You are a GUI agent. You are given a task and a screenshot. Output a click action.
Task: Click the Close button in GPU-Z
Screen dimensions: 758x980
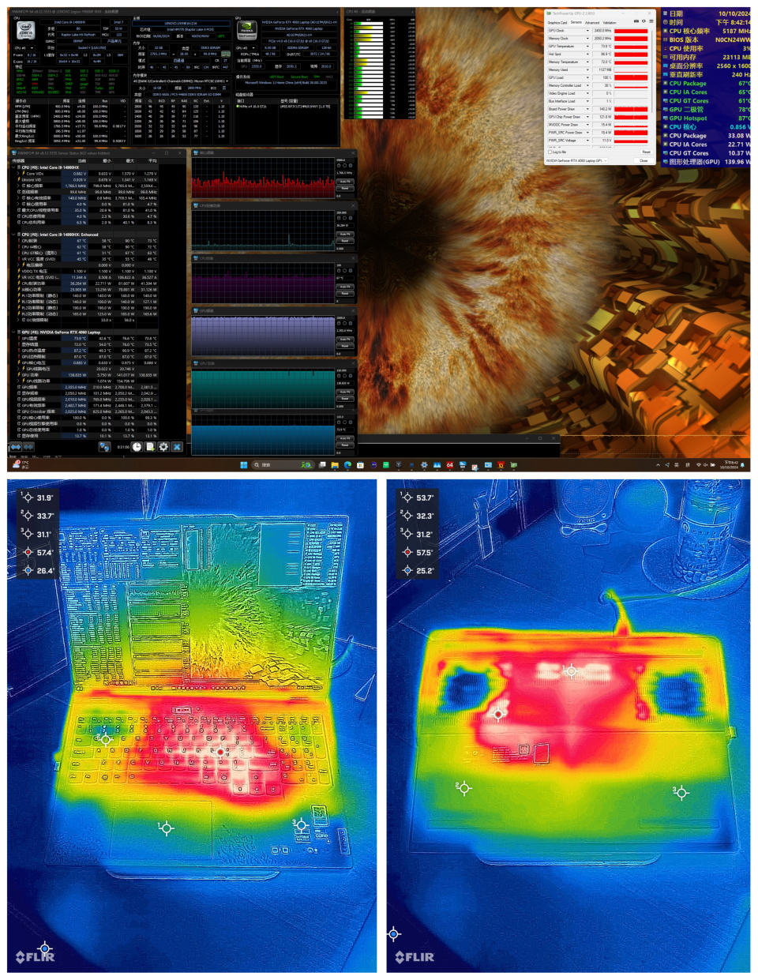tap(644, 160)
